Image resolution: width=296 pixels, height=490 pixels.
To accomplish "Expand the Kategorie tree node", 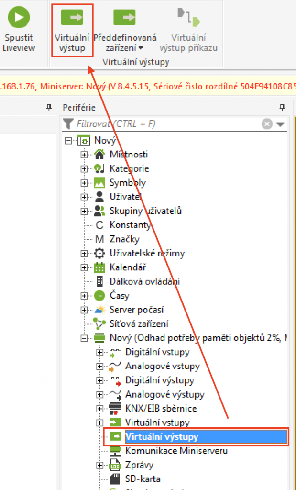I will pyautogui.click(x=84, y=168).
